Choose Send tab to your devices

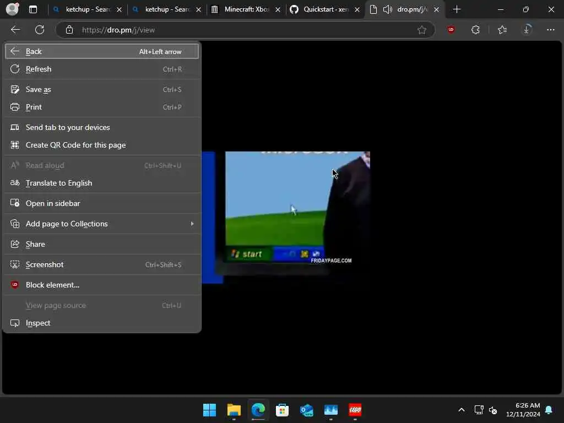102,128
